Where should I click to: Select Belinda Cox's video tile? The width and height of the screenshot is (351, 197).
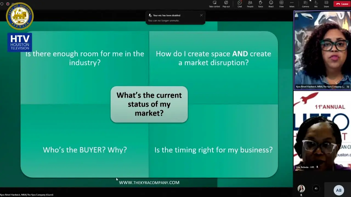(x=322, y=131)
